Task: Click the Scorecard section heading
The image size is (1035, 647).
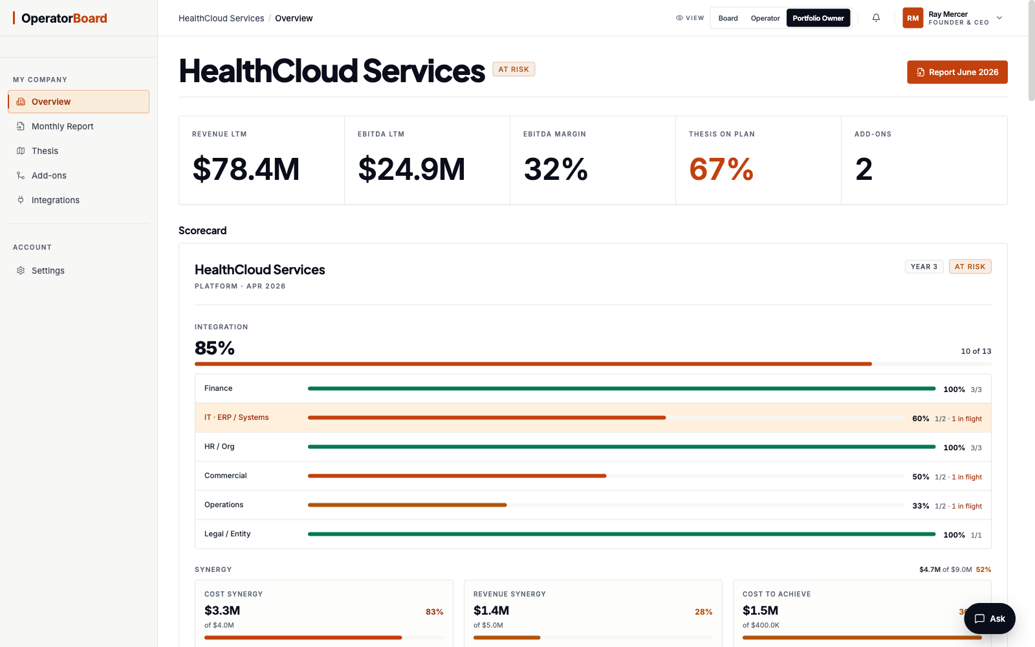Action: coord(202,230)
